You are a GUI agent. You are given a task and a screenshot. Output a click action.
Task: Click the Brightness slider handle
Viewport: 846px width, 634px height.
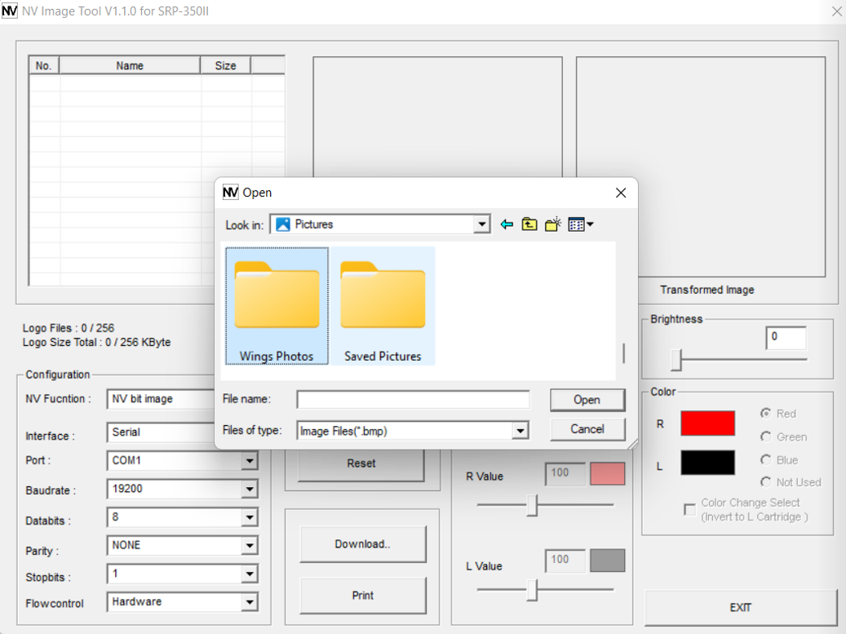pyautogui.click(x=676, y=360)
